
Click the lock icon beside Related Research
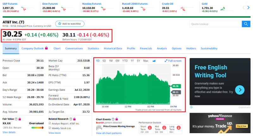74,119
